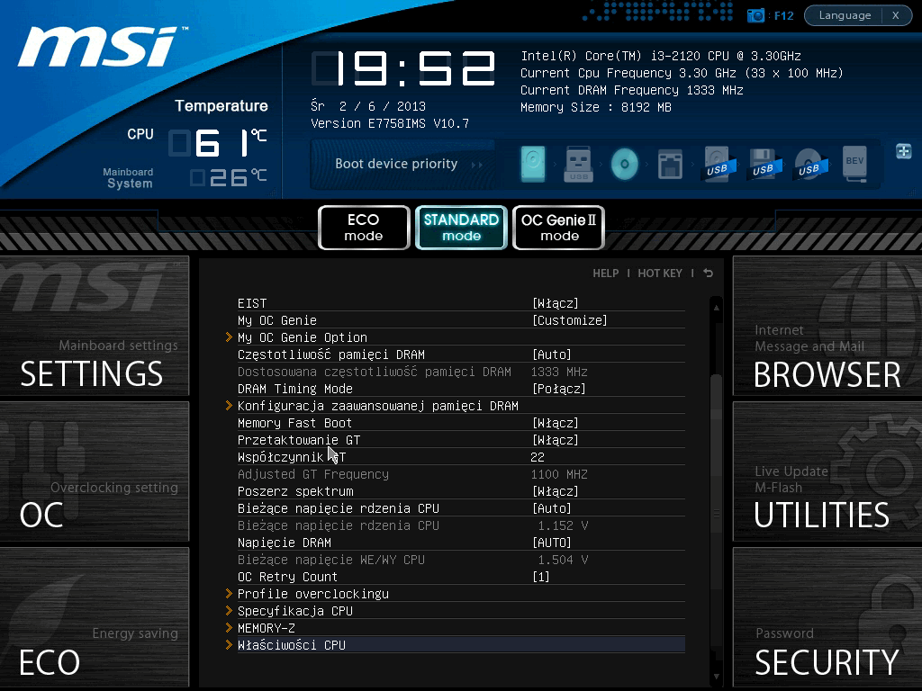Toggle Memory Fast Boot [Włącz] value

[x=555, y=423]
